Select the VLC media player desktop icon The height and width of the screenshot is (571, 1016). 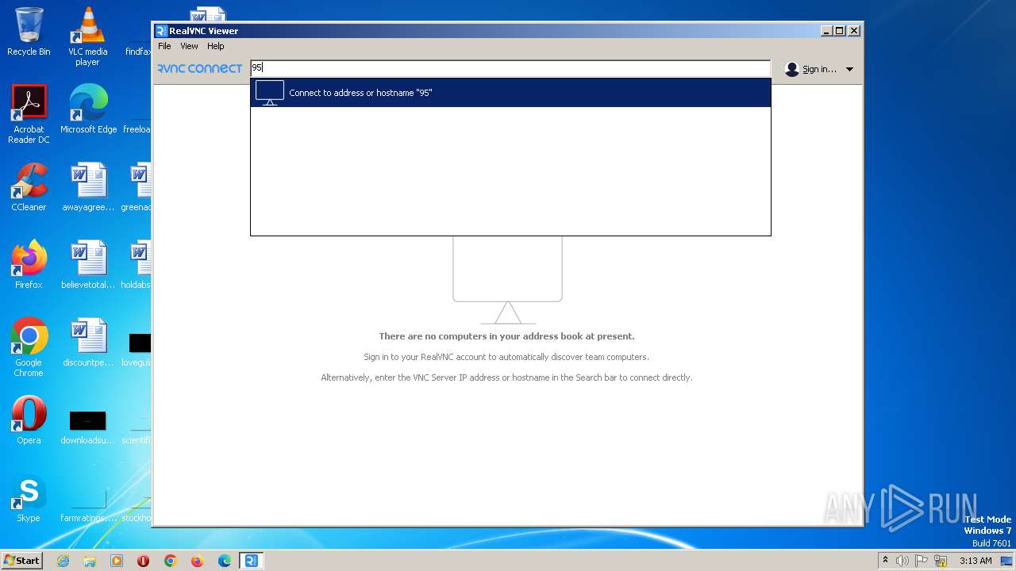tap(87, 36)
